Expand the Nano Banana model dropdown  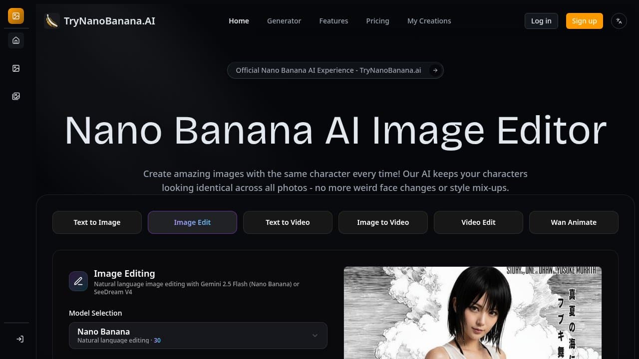(x=198, y=336)
